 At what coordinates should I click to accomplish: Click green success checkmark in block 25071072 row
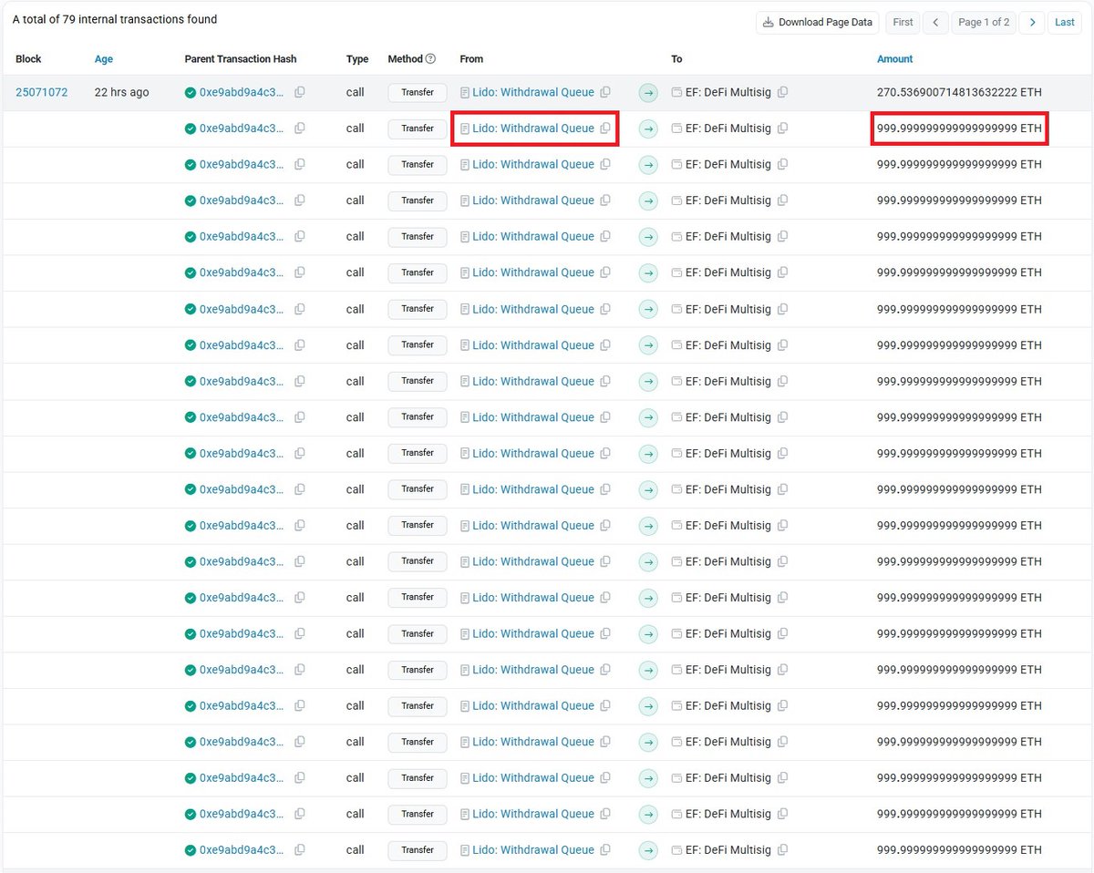(x=191, y=93)
